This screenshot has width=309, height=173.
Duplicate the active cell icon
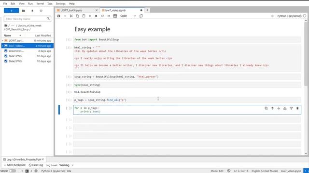(266, 108)
